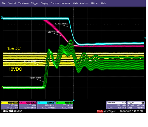This screenshot has width=148, height=127.
Task: Open the Timebase menu
Action: 23,3
